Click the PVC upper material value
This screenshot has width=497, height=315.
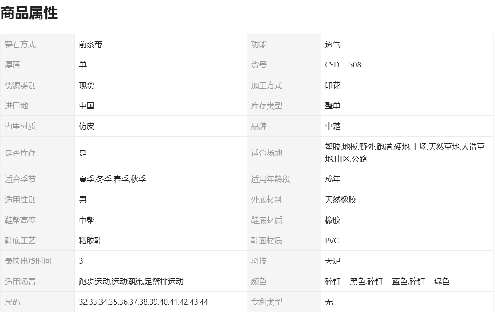pos(332,241)
